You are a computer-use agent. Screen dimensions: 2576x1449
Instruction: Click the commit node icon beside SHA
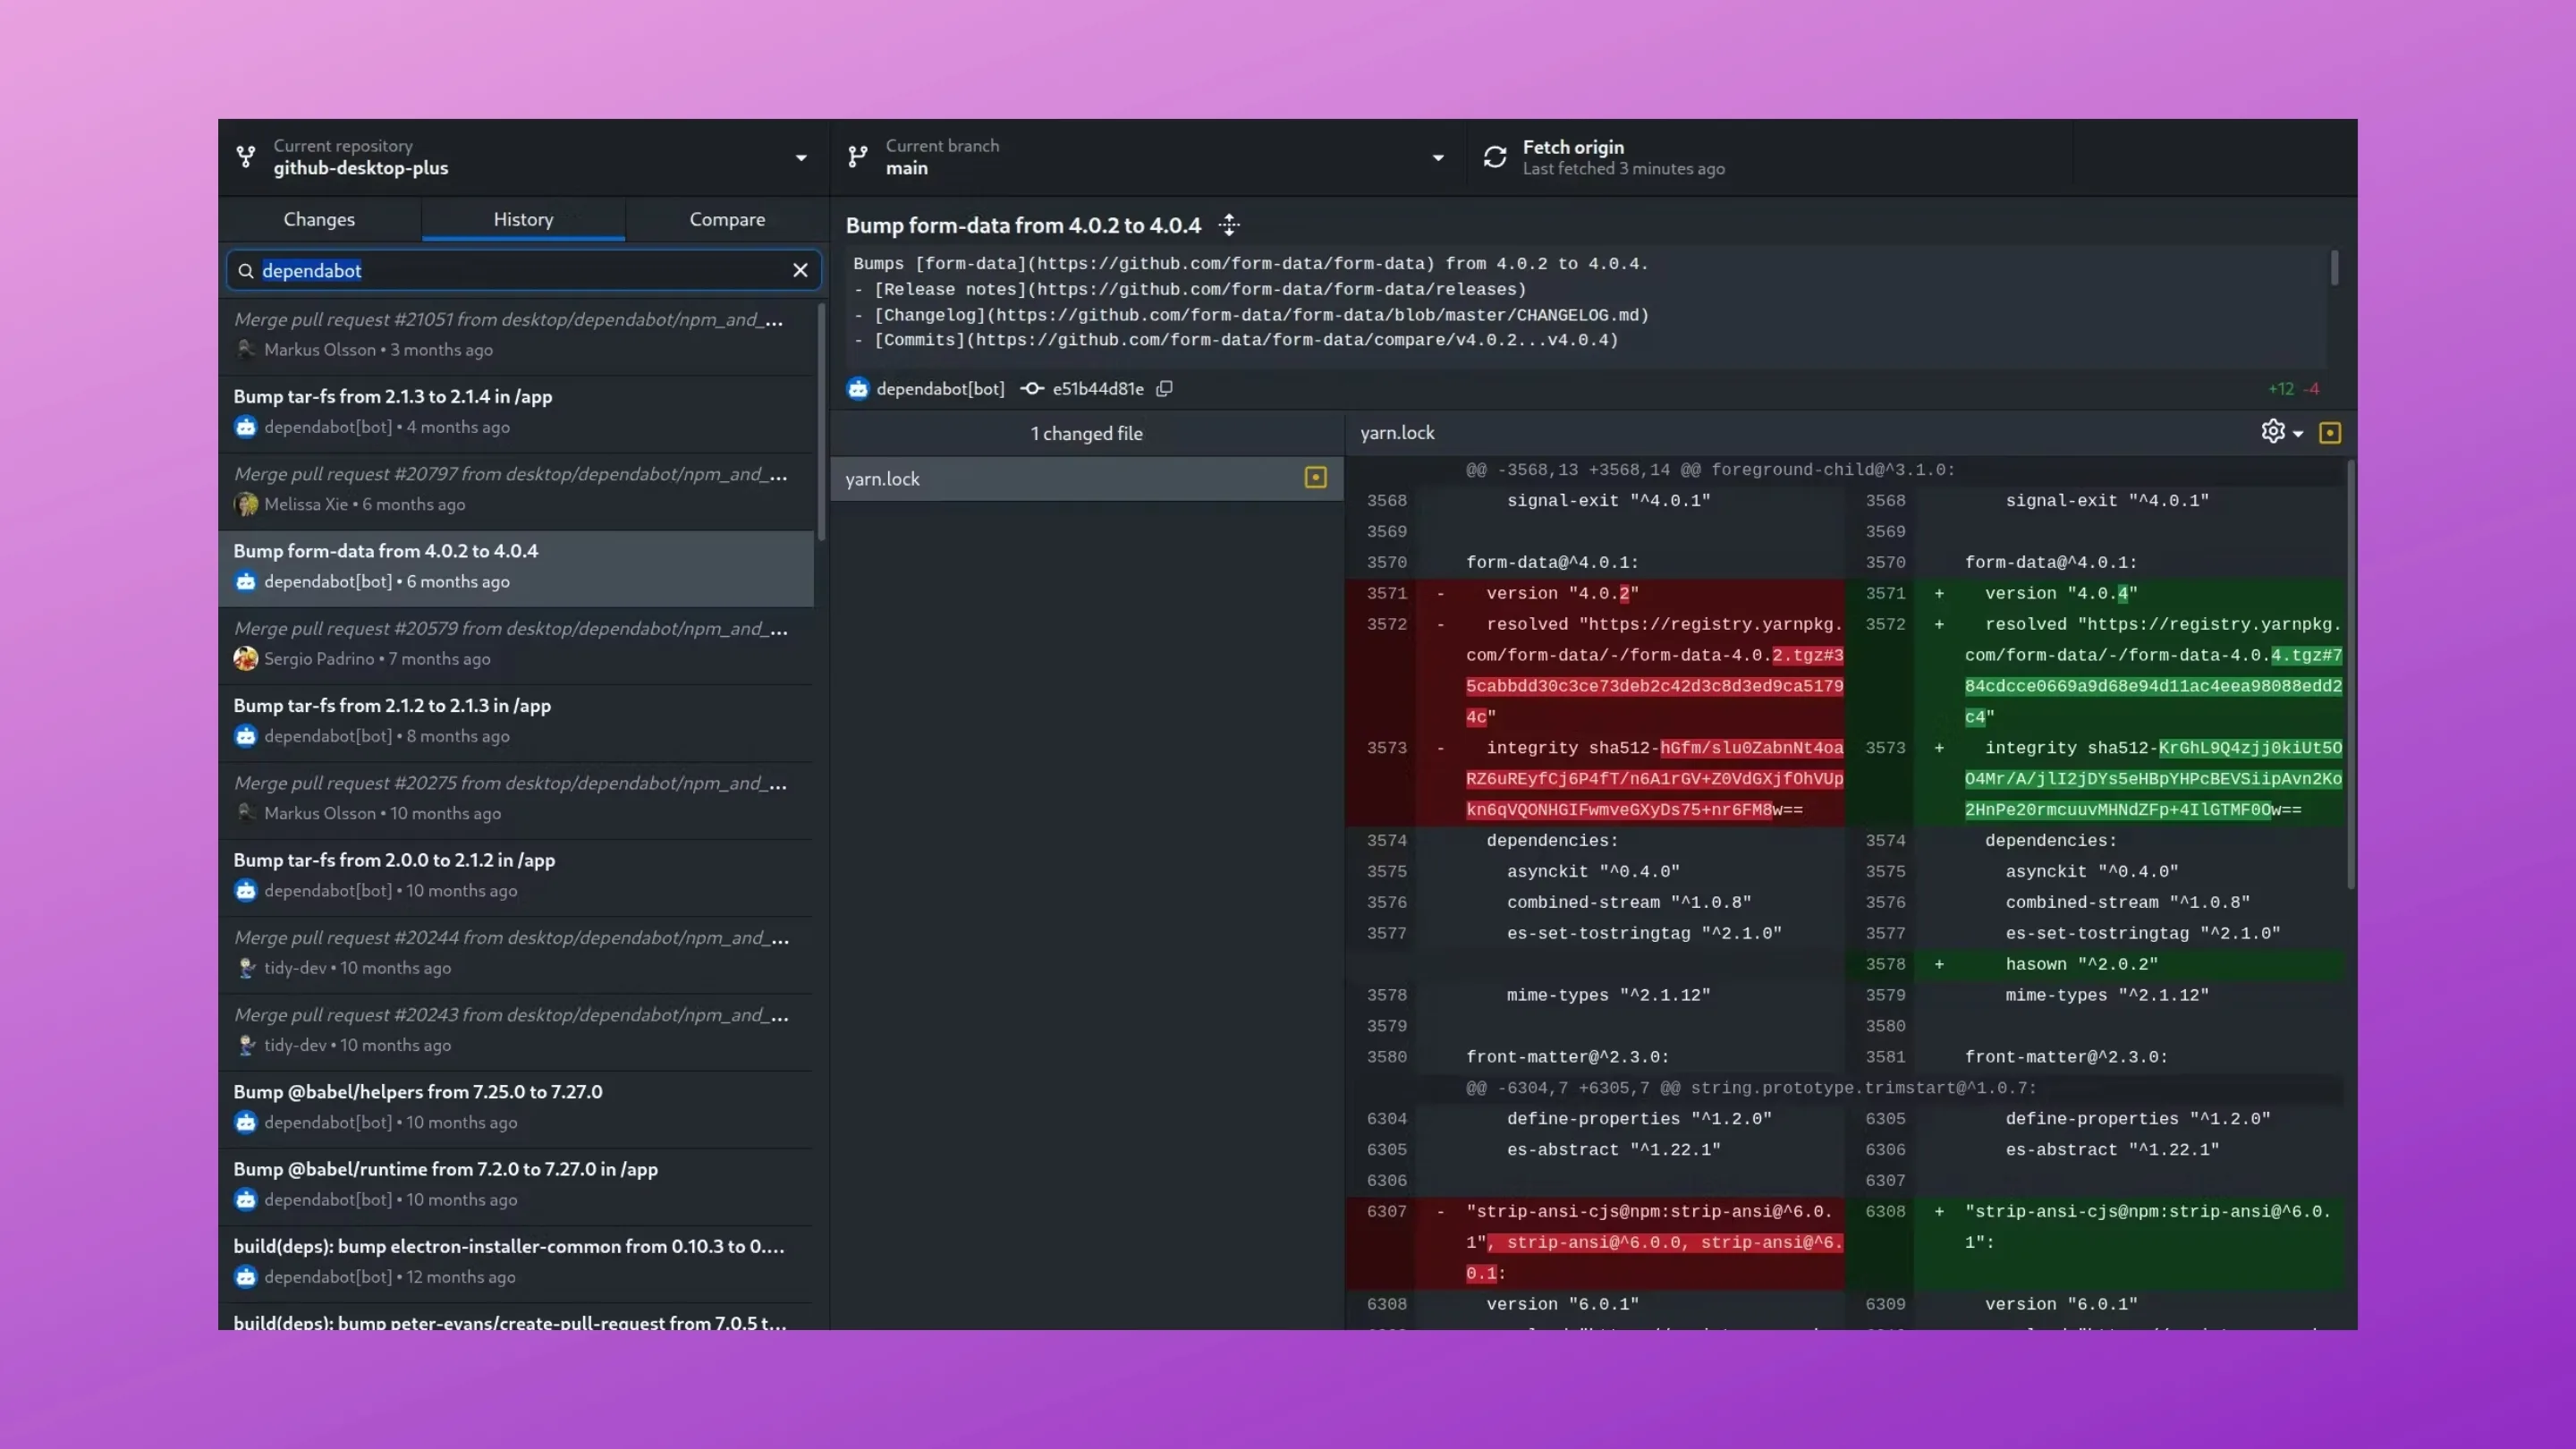[1032, 389]
